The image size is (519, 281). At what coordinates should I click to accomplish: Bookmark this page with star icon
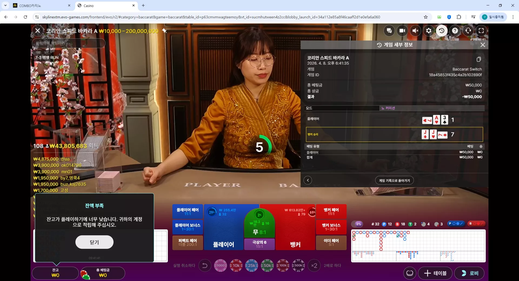point(426,17)
